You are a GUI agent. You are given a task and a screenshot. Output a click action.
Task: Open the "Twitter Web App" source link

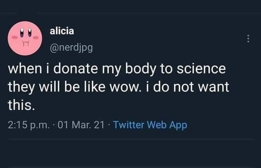(x=150, y=125)
